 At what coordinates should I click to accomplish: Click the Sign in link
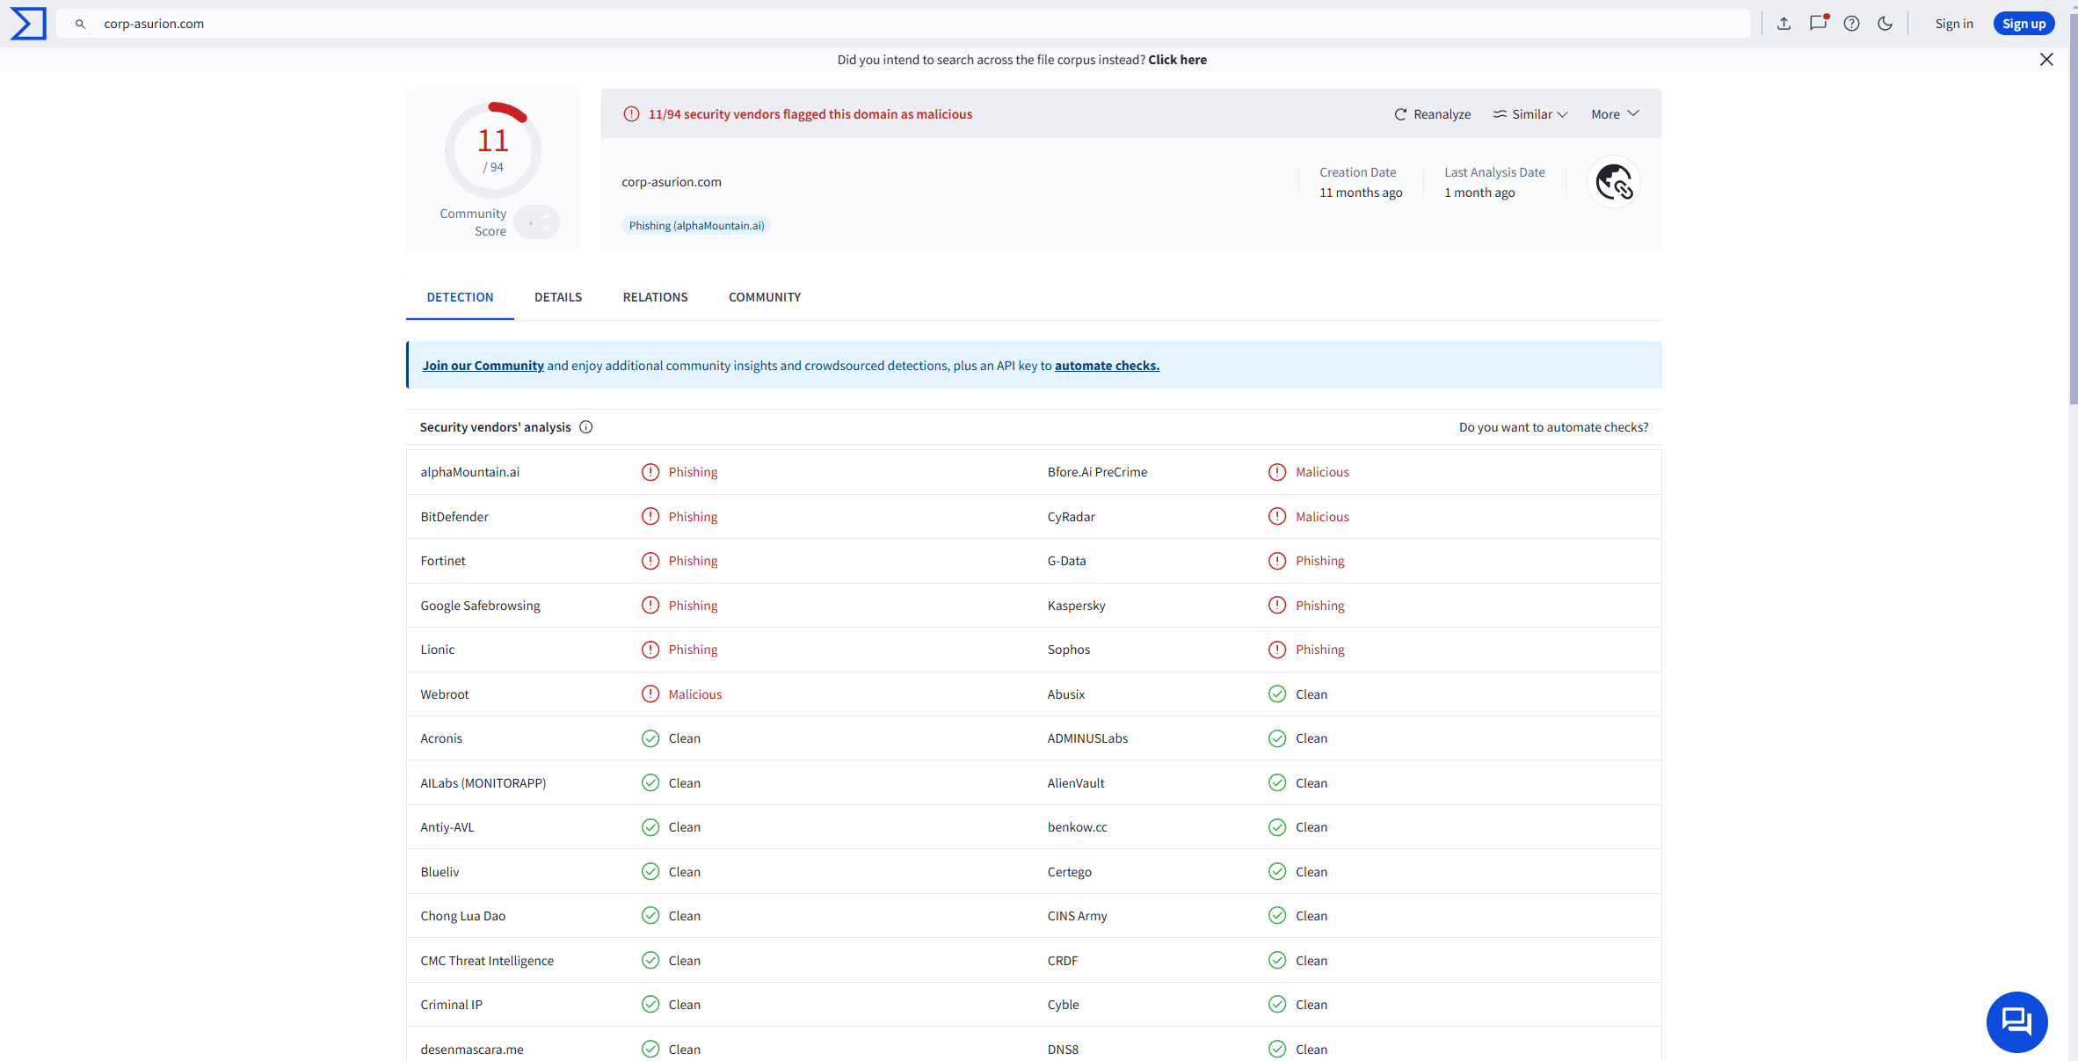coord(1954,24)
